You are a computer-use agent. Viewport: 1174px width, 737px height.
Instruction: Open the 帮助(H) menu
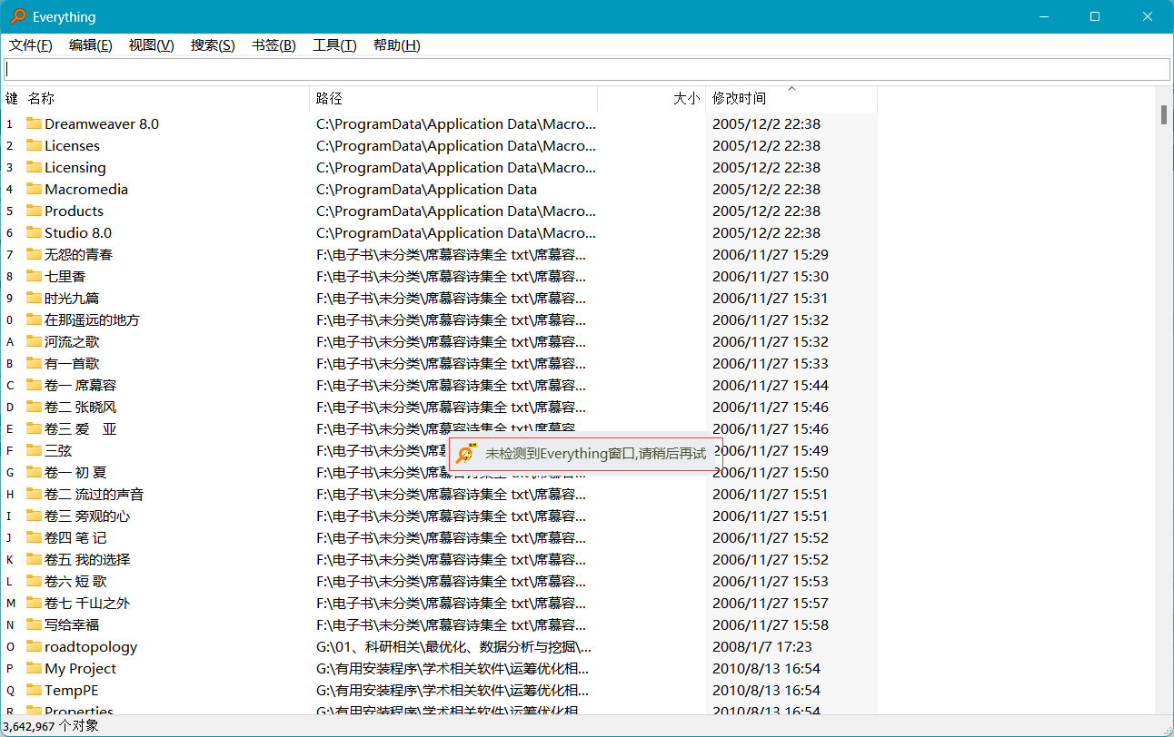click(397, 45)
